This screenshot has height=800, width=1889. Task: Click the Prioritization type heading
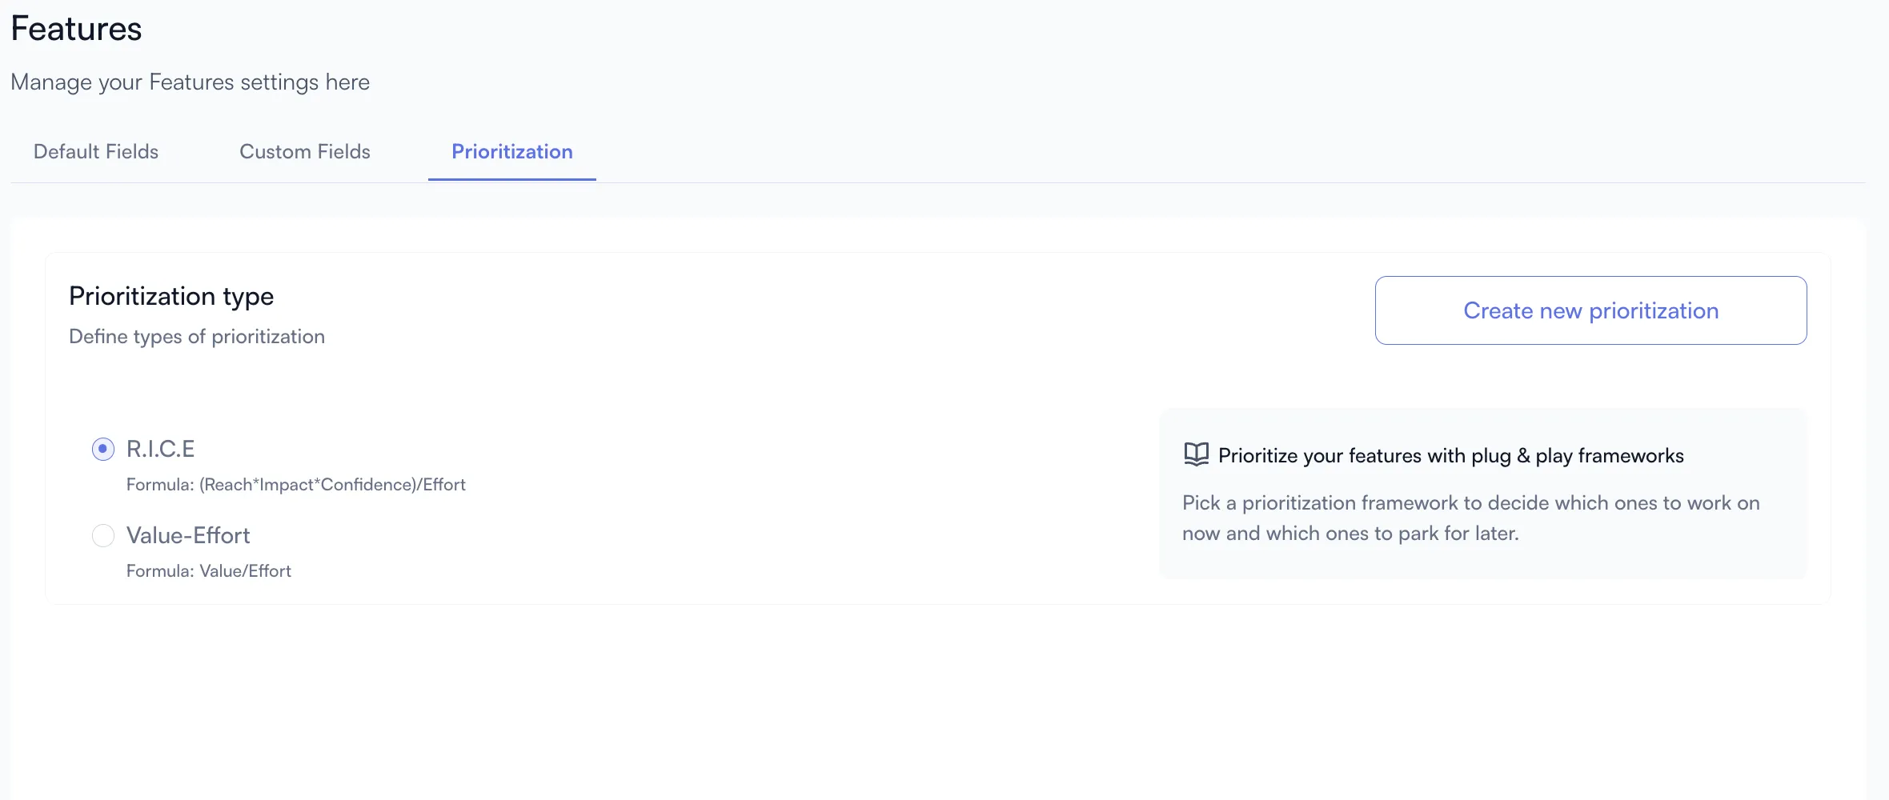click(x=171, y=296)
